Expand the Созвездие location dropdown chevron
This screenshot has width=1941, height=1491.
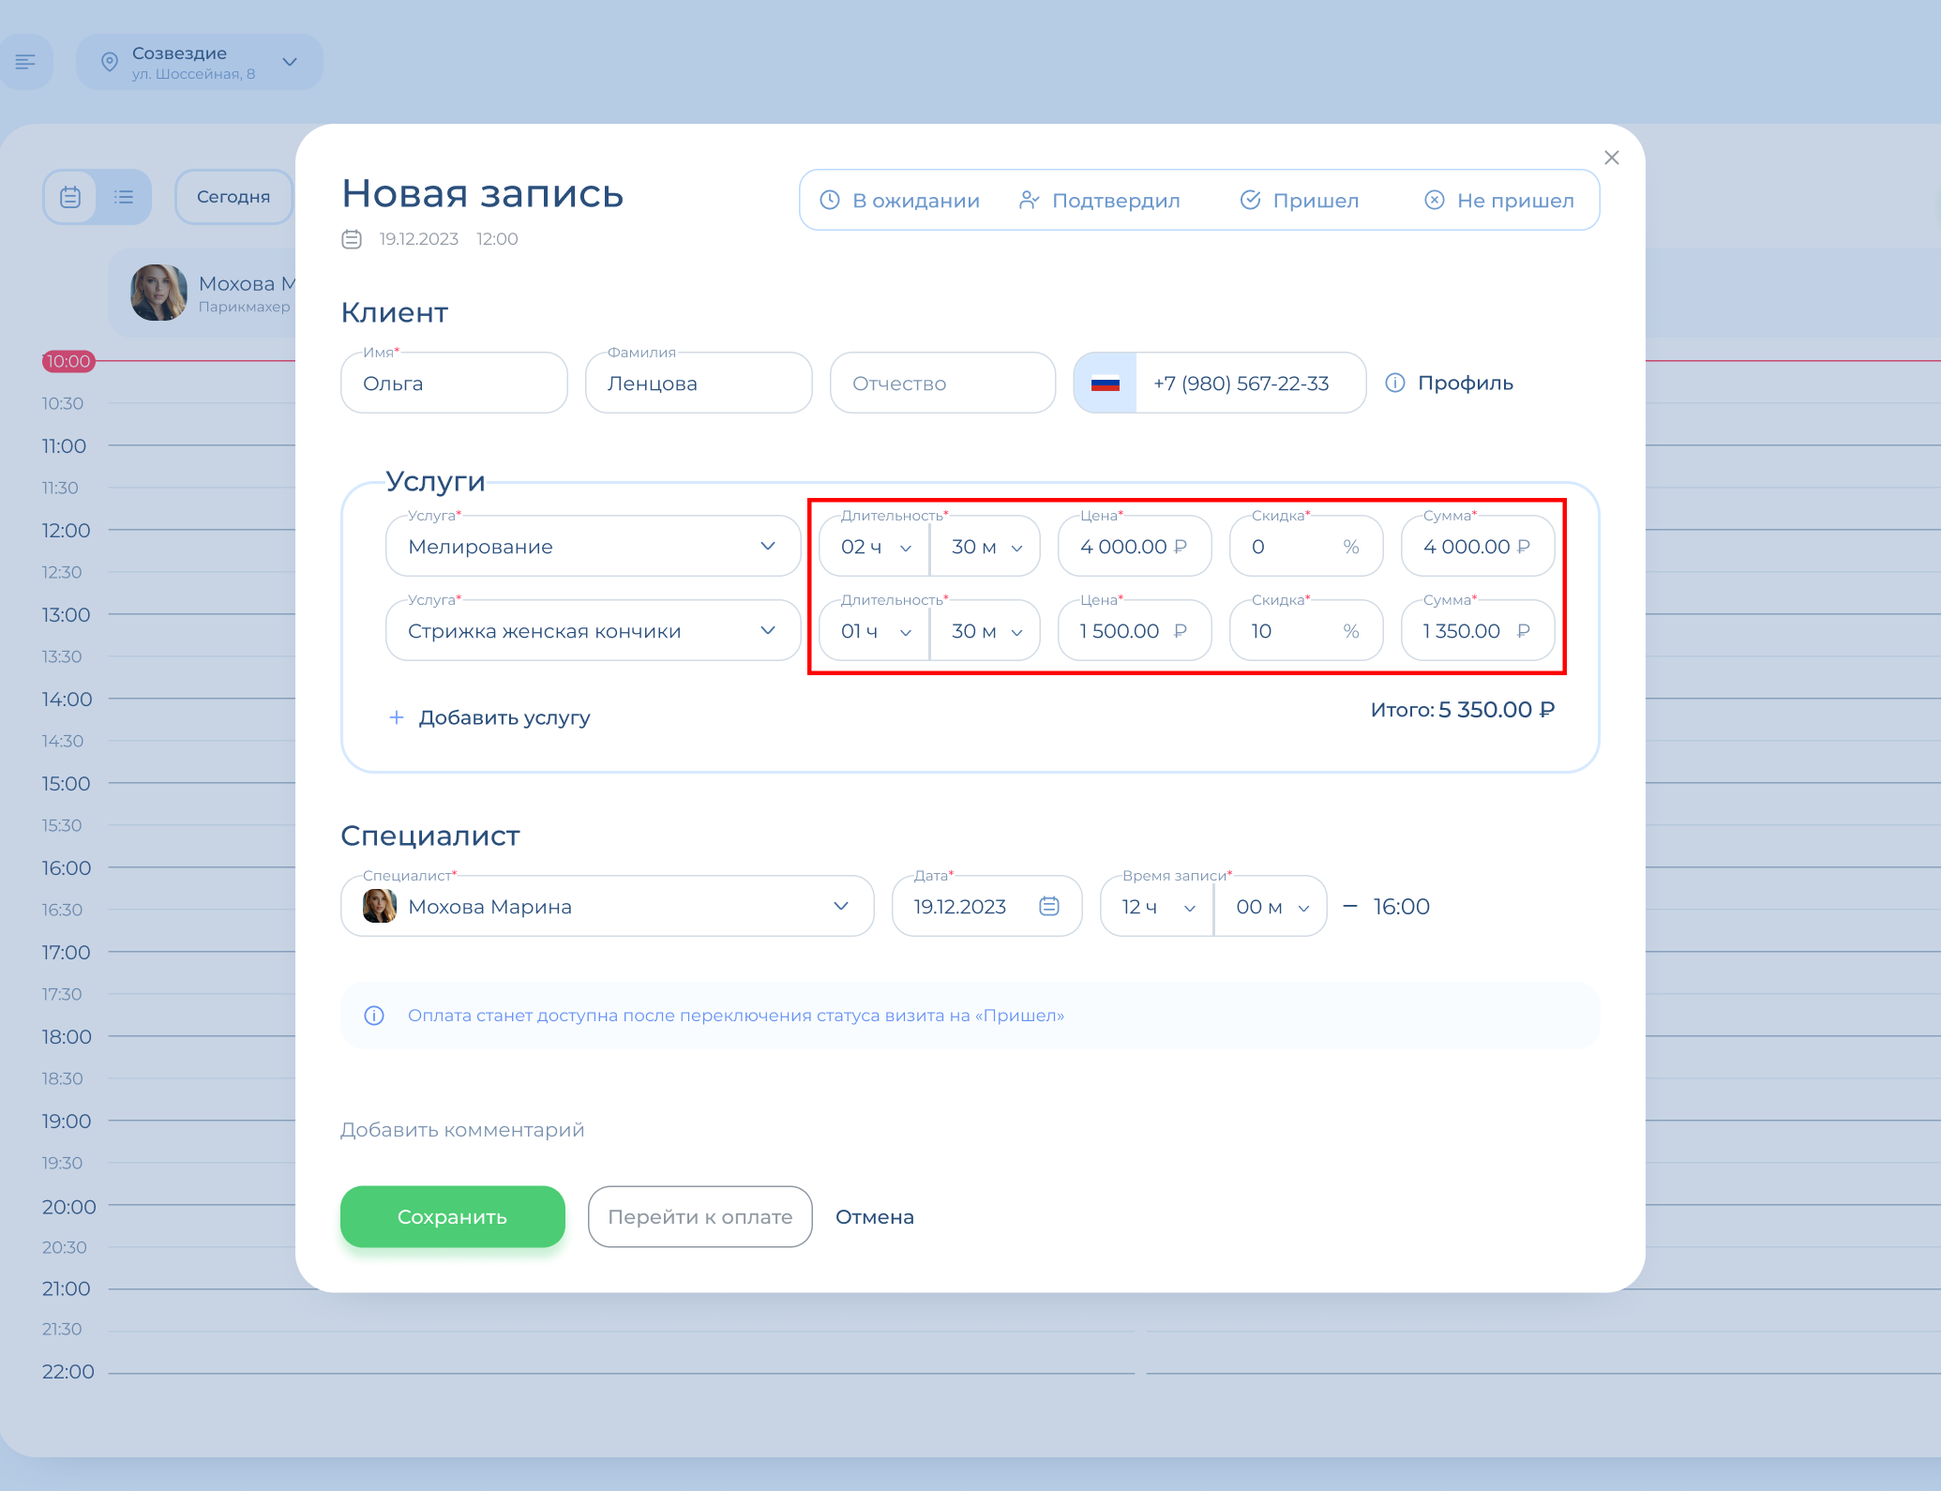(290, 62)
